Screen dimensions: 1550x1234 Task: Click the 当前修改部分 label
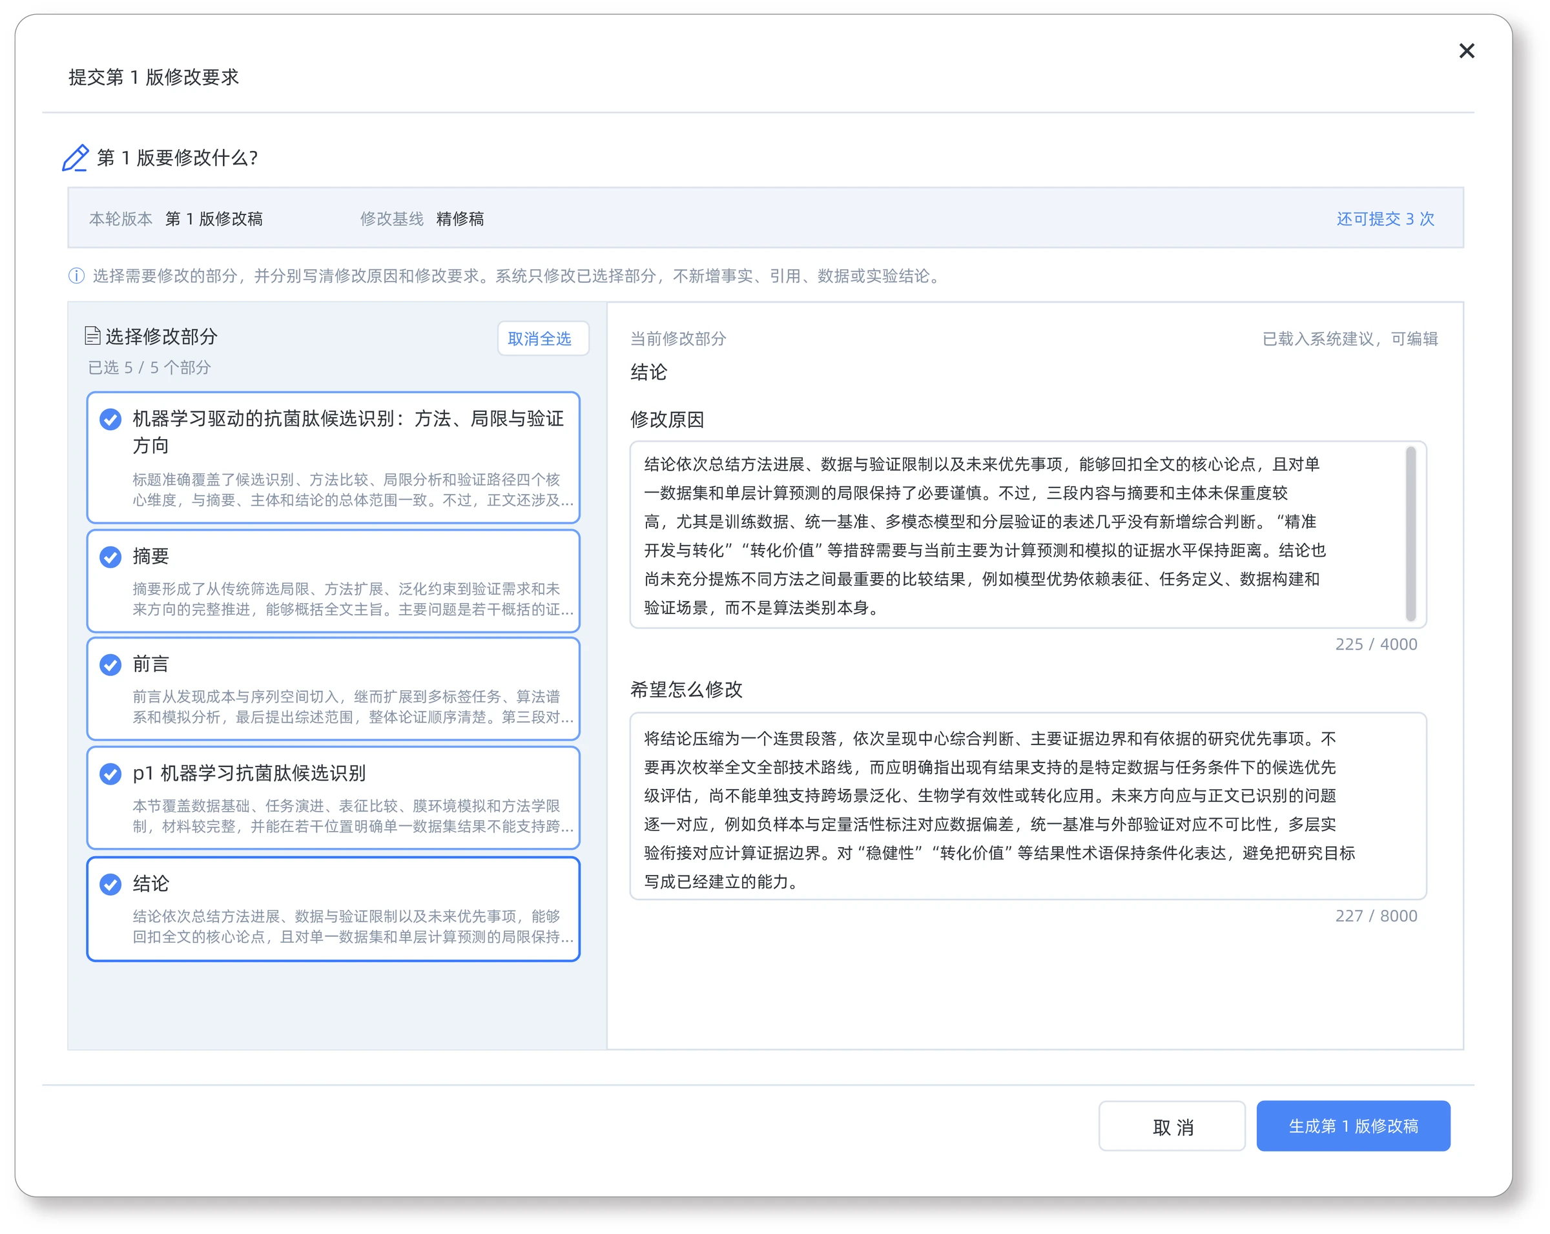tap(678, 338)
